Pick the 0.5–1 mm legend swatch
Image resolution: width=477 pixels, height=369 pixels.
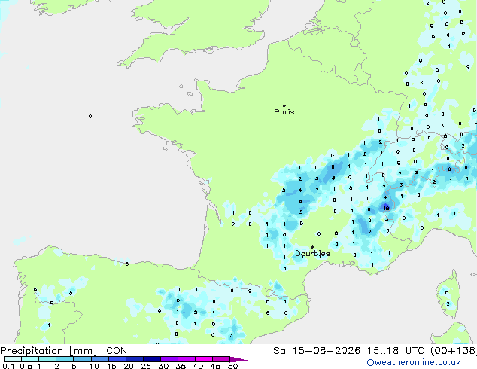coord(30,359)
